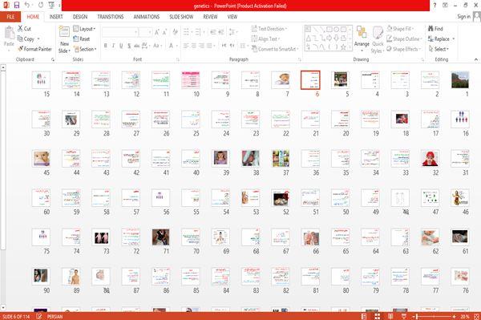
Task: Click the Redo icon in the title bar
Action: tap(41, 6)
